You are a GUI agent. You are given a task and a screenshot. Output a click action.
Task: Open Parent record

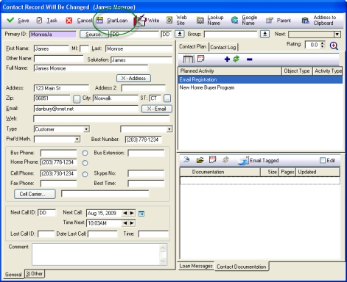point(278,21)
